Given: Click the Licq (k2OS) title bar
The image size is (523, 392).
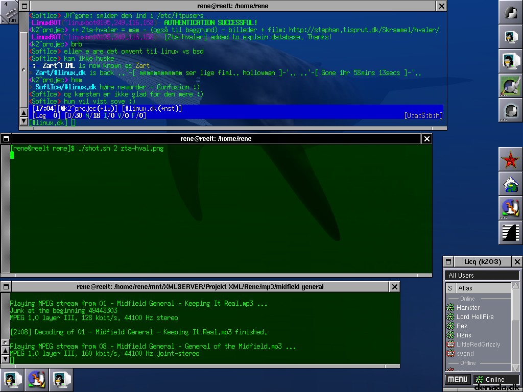Looking at the screenshot, I should coord(483,262).
